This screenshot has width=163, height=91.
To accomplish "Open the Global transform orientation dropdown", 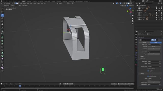I will (60, 3).
